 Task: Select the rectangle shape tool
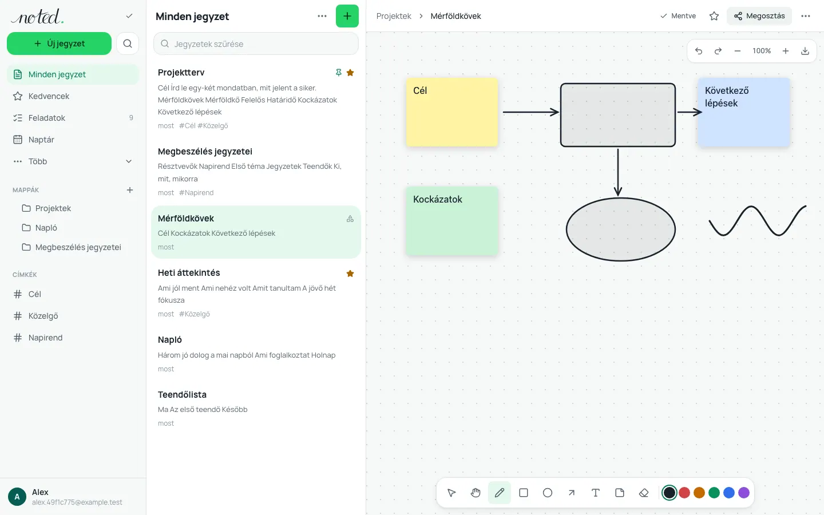click(x=524, y=493)
